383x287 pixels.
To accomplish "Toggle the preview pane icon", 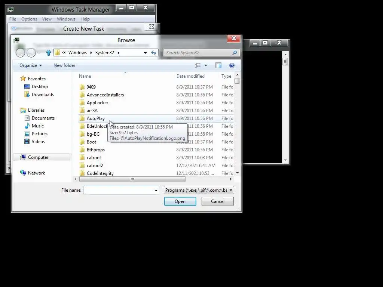I will coord(218,65).
